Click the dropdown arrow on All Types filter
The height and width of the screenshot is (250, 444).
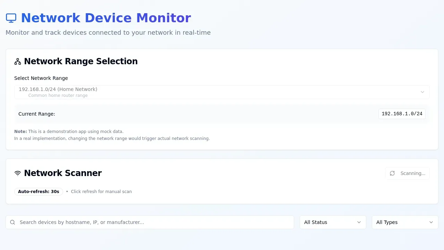coord(431,222)
